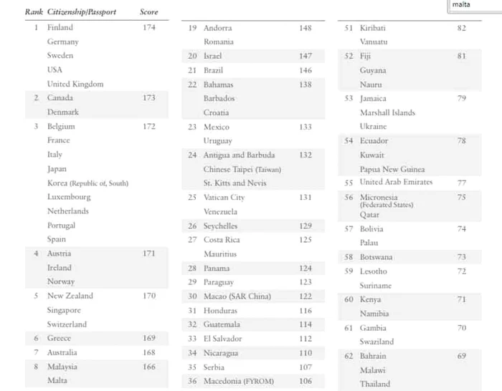Select the Finland entry at rank 1
The width and height of the screenshot is (502, 391).
tap(60, 27)
